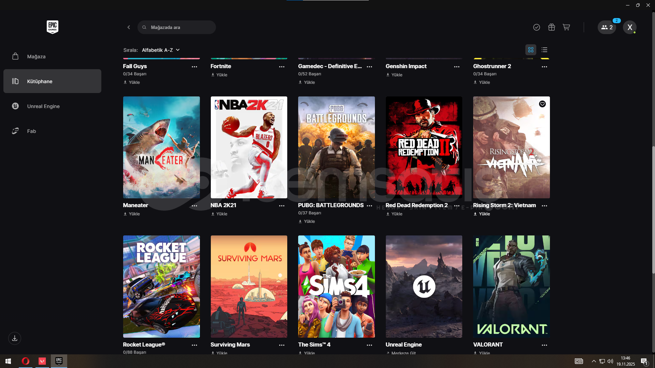Click the gift redeem icon
The image size is (655, 368).
pyautogui.click(x=552, y=27)
